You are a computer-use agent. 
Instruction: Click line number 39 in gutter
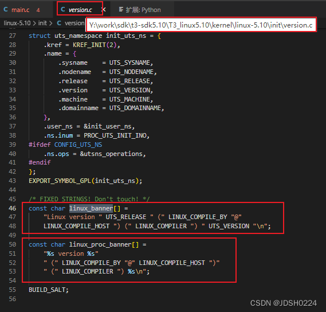pyautogui.click(x=12, y=145)
